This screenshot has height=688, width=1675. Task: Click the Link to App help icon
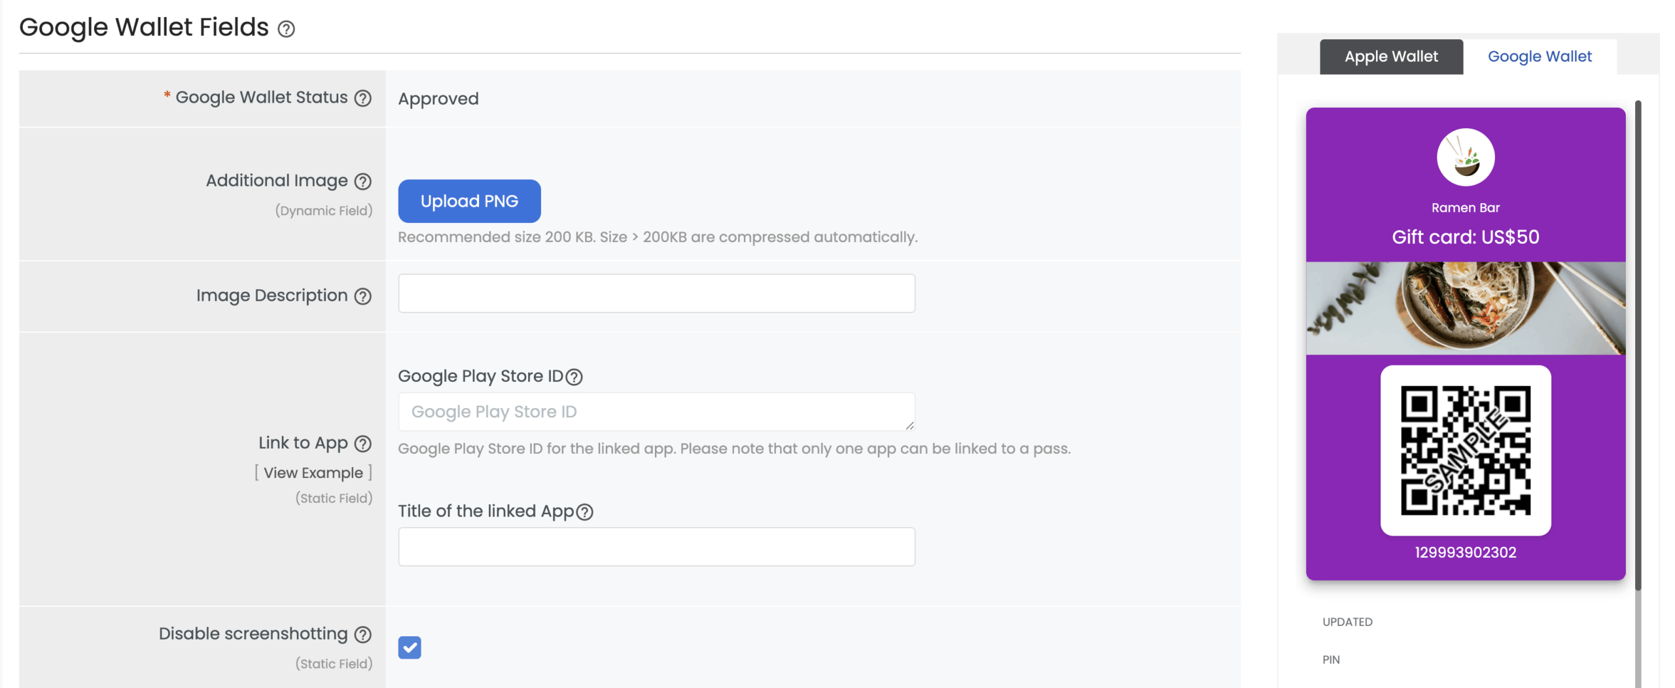pos(362,444)
